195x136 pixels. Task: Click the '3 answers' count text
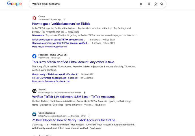pyautogui.click(x=95, y=40)
